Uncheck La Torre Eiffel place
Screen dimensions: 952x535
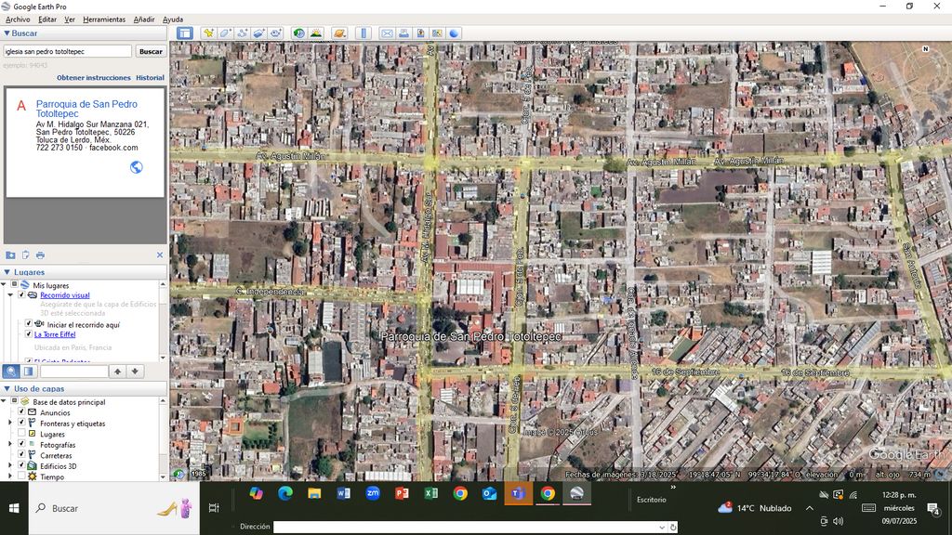29,334
